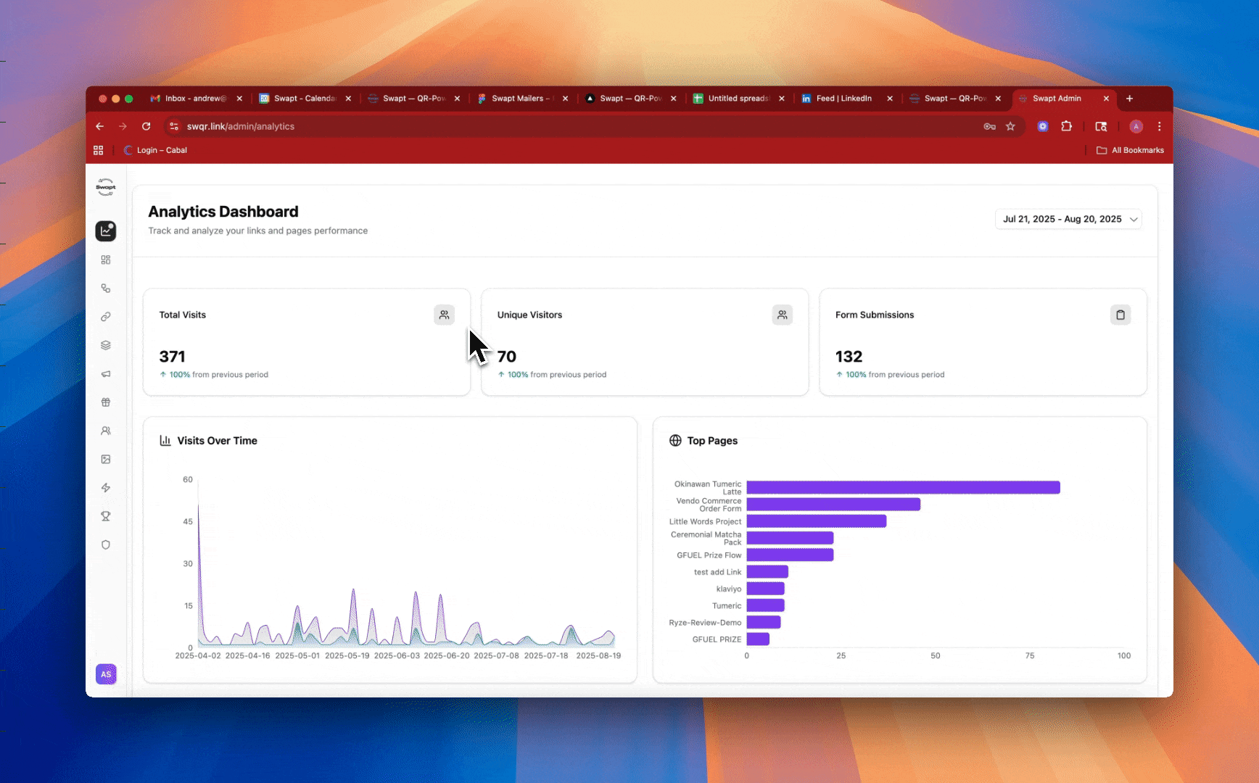Click the dashboard grid icon in sidebar
The width and height of the screenshot is (1259, 783).
click(x=106, y=260)
